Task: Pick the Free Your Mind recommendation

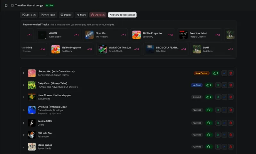Action: click(199, 35)
